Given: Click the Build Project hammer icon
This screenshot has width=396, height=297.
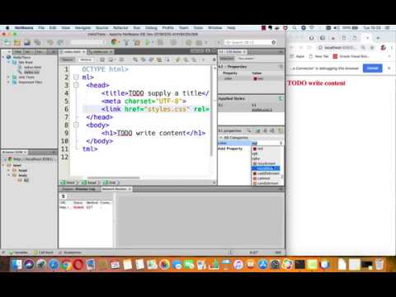Looking at the screenshot, I should [x=126, y=42].
